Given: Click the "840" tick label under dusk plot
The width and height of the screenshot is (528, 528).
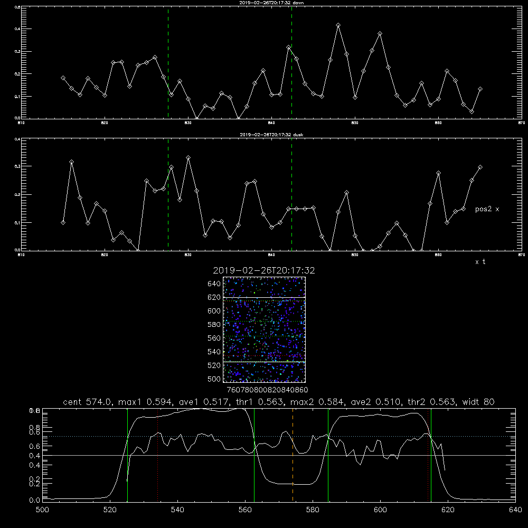Looking at the screenshot, I should point(271,255).
